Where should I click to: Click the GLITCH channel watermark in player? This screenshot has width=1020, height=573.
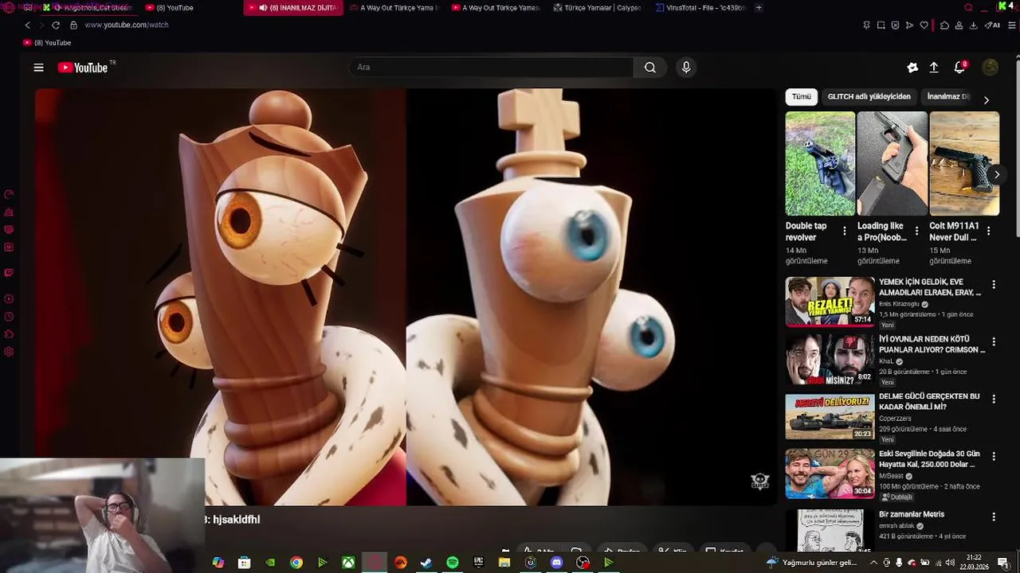[760, 481]
